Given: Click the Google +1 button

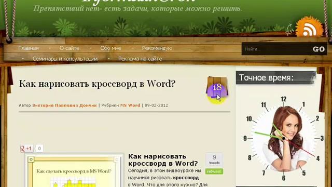Looking at the screenshot, I should pyautogui.click(x=27, y=149).
